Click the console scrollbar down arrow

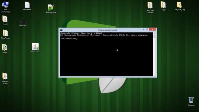pyautogui.click(x=154, y=75)
